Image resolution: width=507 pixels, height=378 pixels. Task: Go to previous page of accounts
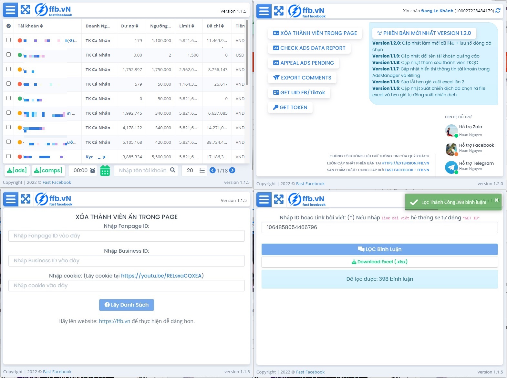pos(212,170)
